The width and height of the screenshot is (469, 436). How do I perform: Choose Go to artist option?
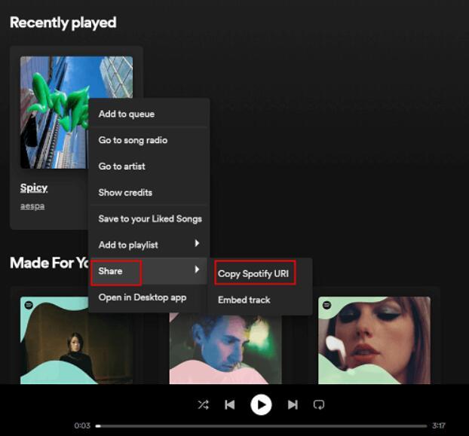point(149,166)
